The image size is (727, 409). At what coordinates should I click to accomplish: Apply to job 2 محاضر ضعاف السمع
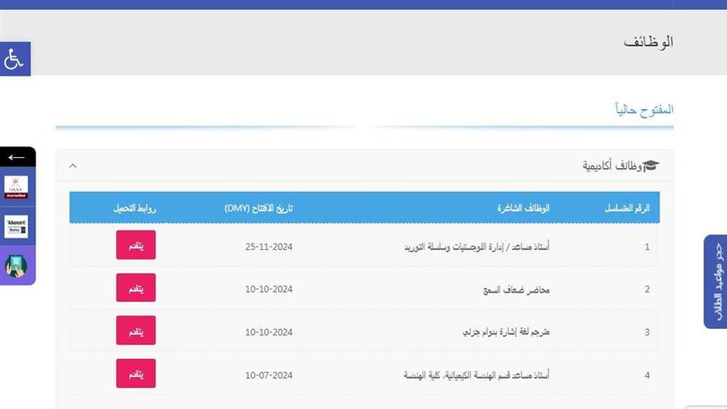[135, 287]
